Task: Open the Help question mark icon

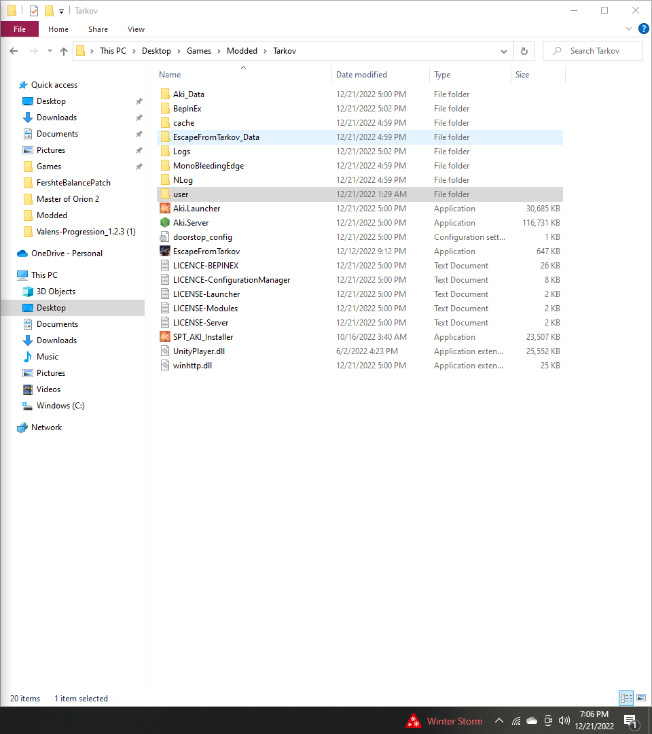Action: pos(644,29)
